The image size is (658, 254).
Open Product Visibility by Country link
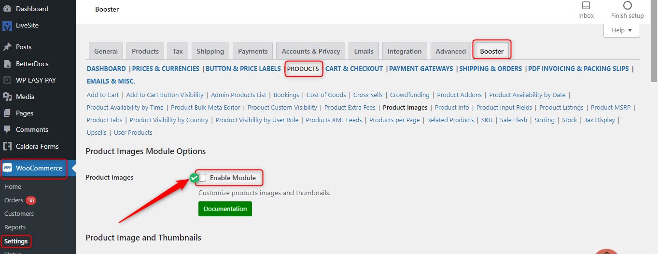click(169, 120)
